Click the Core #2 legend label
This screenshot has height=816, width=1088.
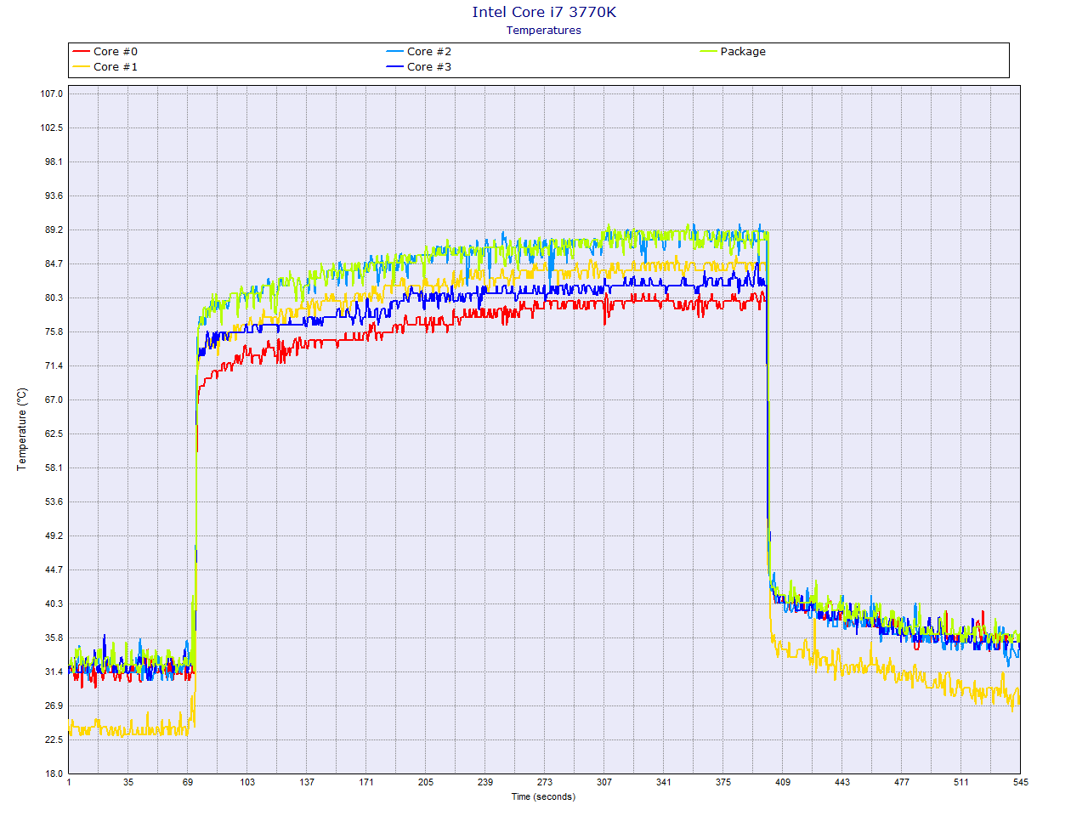pyautogui.click(x=429, y=52)
